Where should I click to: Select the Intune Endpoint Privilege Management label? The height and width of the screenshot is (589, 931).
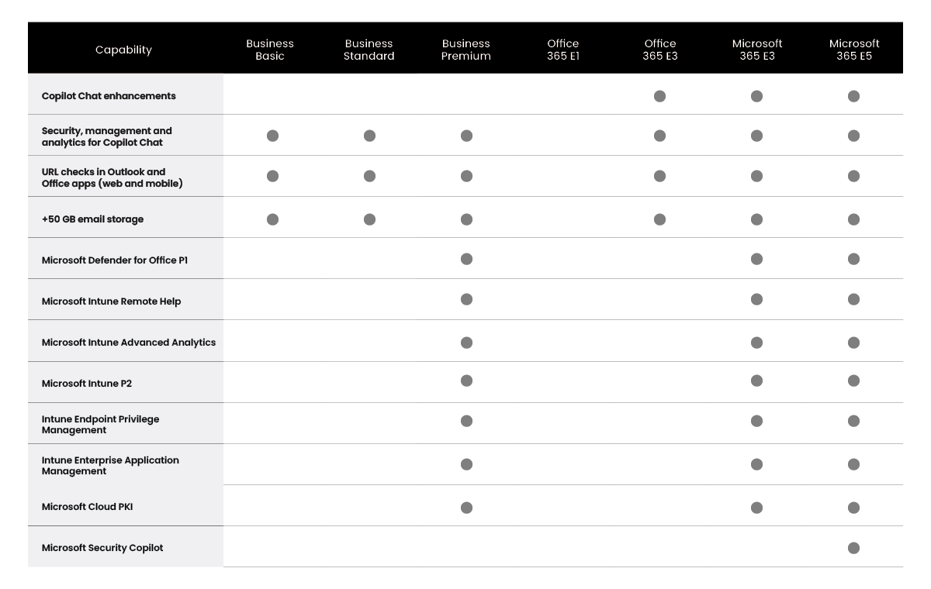[x=100, y=424]
